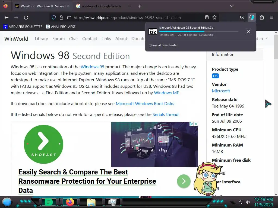The image size is (278, 208).
Task: Open the Firefox hamburger menu
Action: click(x=271, y=17)
